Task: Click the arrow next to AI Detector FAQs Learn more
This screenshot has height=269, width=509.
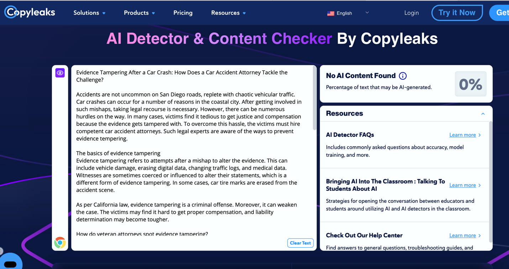Action: pyautogui.click(x=480, y=135)
